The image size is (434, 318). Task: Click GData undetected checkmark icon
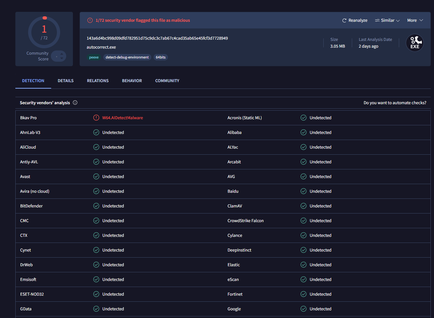click(x=96, y=309)
